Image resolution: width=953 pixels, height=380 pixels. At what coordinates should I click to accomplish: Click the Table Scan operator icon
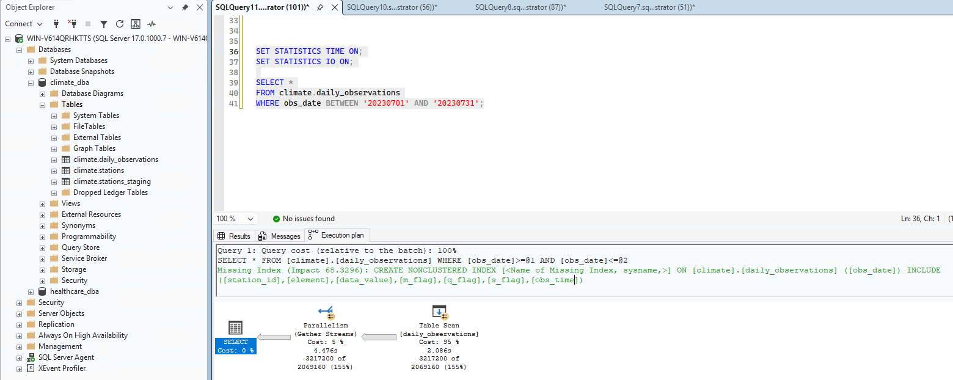pyautogui.click(x=439, y=312)
